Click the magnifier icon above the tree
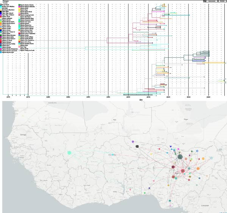 click(204, 1)
